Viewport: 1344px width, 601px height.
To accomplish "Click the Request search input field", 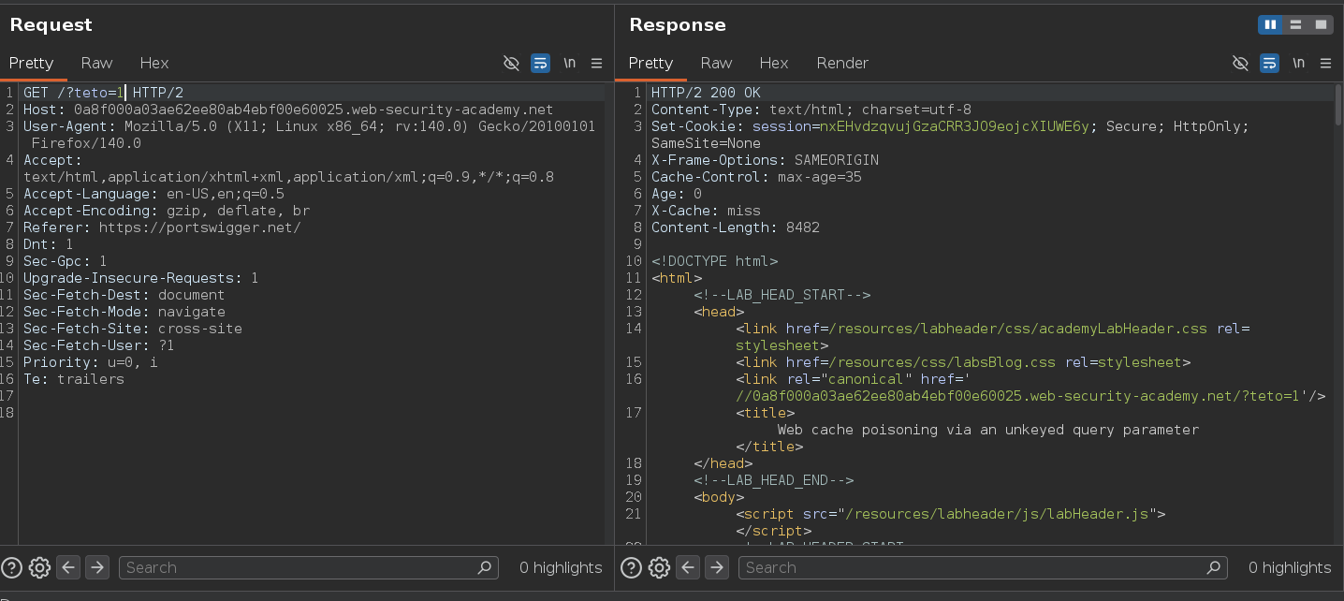I will pyautogui.click(x=309, y=567).
